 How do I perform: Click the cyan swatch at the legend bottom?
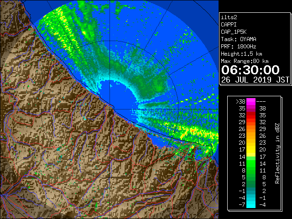click(x=251, y=204)
